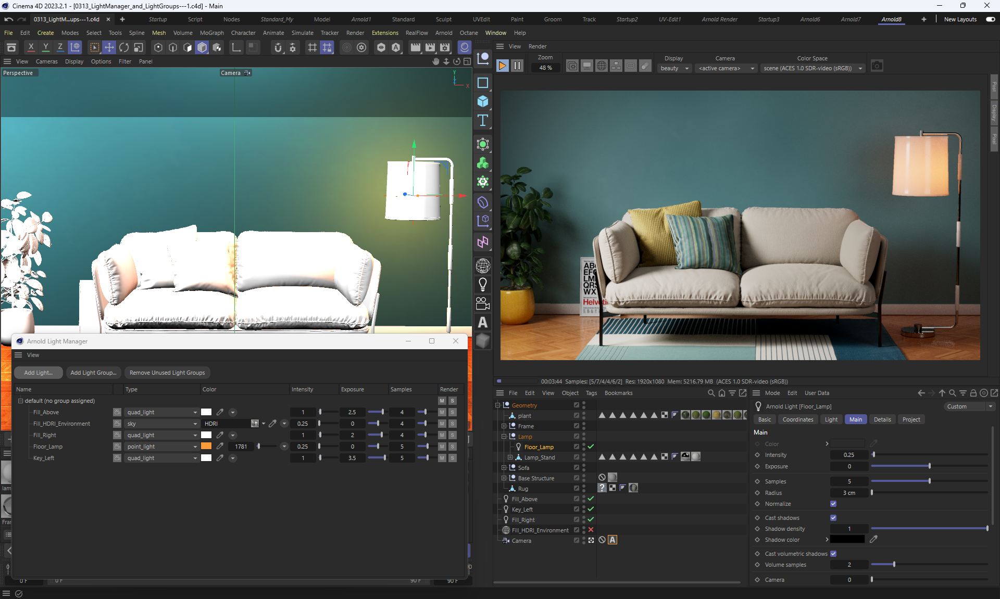Click the Camera object icon
Image resolution: width=1000 pixels, height=599 pixels.
pos(483,303)
